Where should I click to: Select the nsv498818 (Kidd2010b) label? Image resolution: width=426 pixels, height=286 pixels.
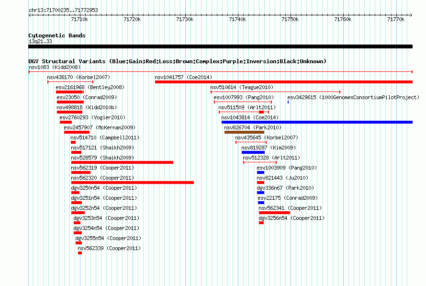click(87, 107)
